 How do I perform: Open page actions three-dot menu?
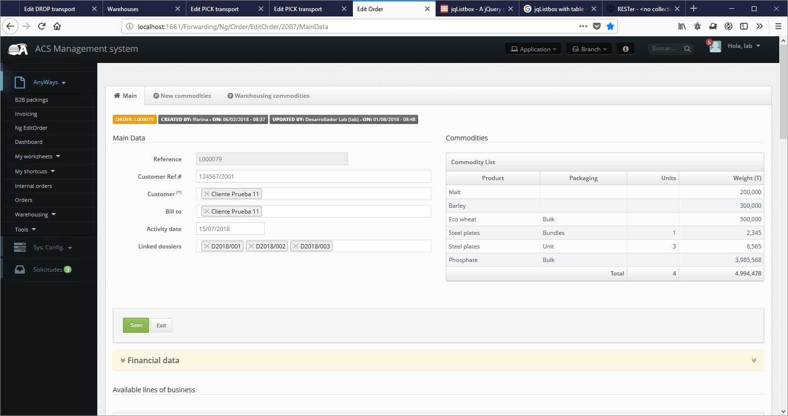coord(583,27)
